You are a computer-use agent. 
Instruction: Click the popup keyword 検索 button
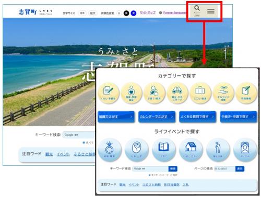click(x=173, y=168)
